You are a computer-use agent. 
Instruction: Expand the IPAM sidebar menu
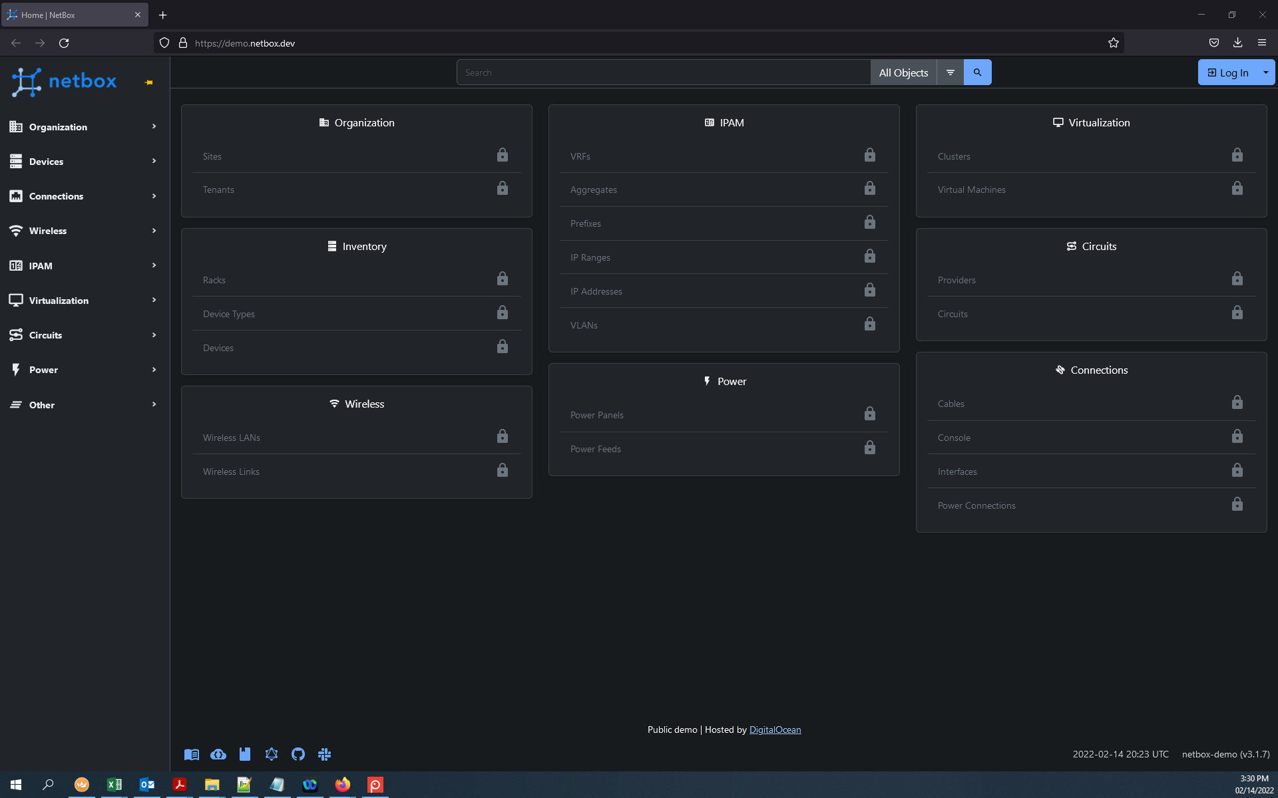coord(84,265)
